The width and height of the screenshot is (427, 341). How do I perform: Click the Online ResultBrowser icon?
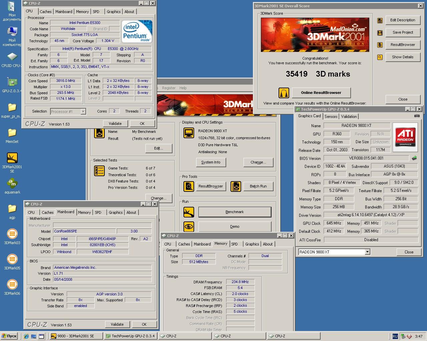point(284,93)
